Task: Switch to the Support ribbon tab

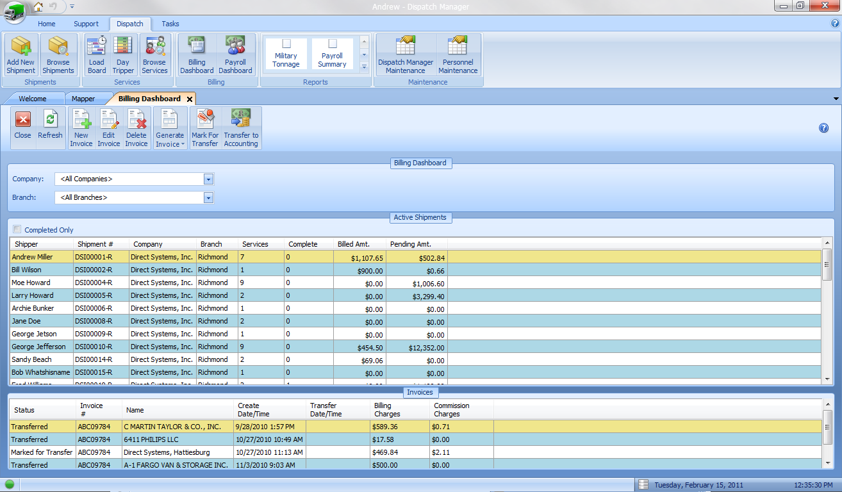Action: pos(86,24)
